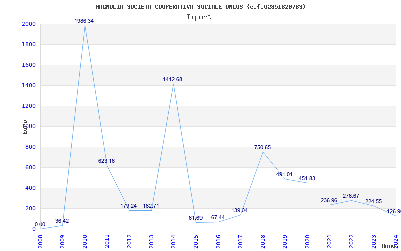This screenshot has width=401, height=251.
Task: Click the 2020 x-axis year
Action: [307, 241]
